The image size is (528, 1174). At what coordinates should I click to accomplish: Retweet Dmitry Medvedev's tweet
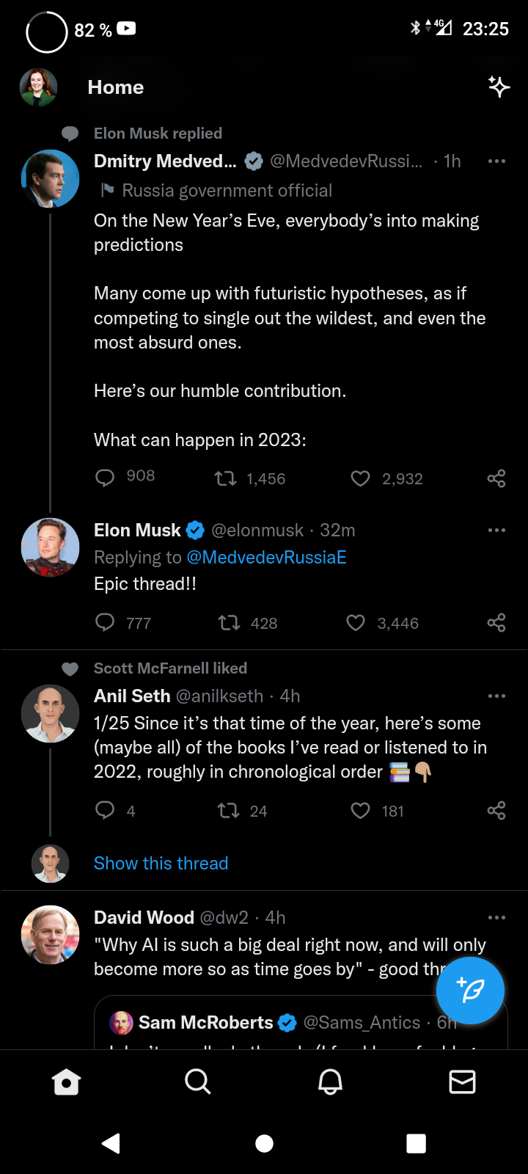pos(225,479)
